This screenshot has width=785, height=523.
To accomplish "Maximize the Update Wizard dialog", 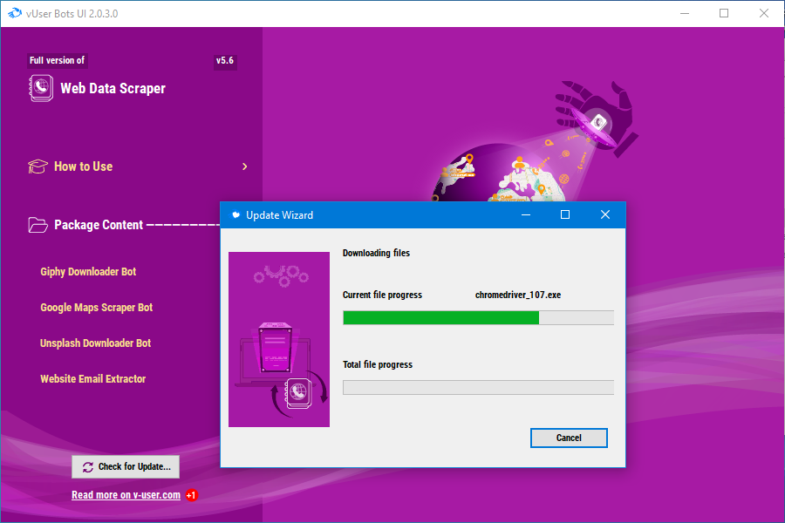I will tap(565, 214).
